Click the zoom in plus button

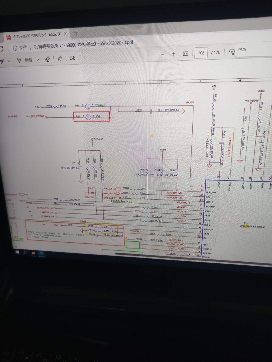click(x=173, y=54)
